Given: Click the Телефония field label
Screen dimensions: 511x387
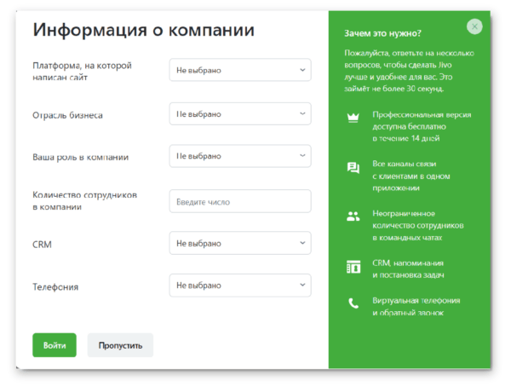Looking at the screenshot, I should pos(55,286).
